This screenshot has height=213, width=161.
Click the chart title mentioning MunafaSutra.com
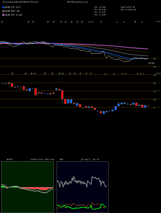click(x=45, y=2)
